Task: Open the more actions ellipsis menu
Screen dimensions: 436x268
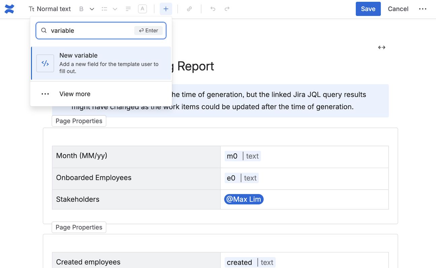Action: [423, 9]
